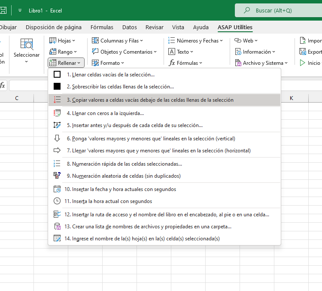Select column K header
This screenshot has height=291, width=322.
point(292,98)
